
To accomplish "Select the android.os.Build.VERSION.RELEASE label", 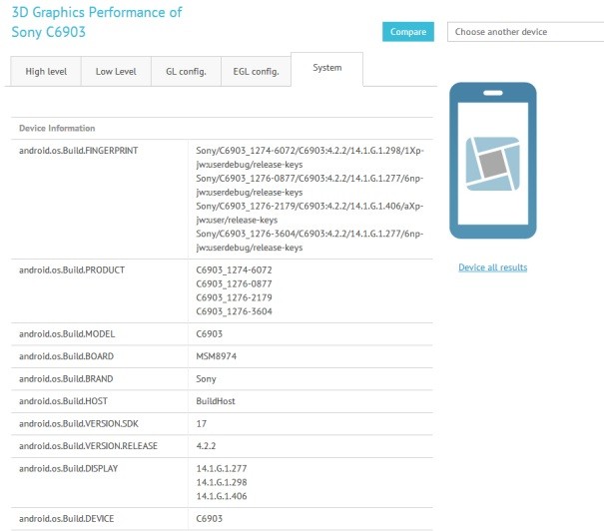I will (x=88, y=446).
